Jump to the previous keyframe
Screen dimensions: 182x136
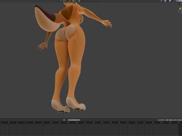[x=71, y=120]
